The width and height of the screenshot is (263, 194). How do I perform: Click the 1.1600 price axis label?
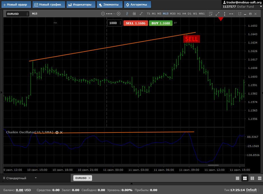(253, 76)
